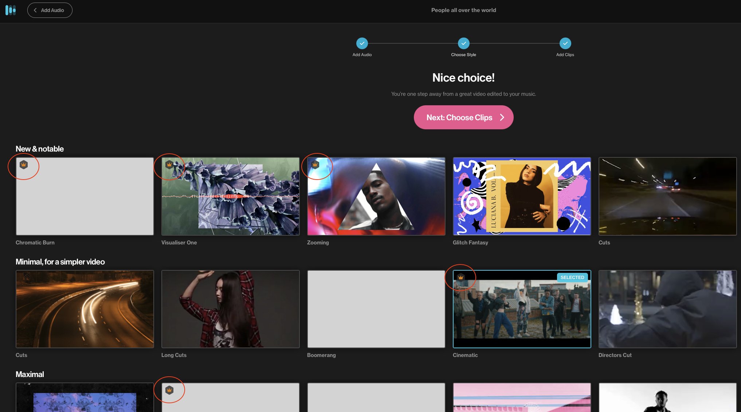Click crown badge on Visualiser One thumbnail
The width and height of the screenshot is (741, 412).
coord(169,165)
